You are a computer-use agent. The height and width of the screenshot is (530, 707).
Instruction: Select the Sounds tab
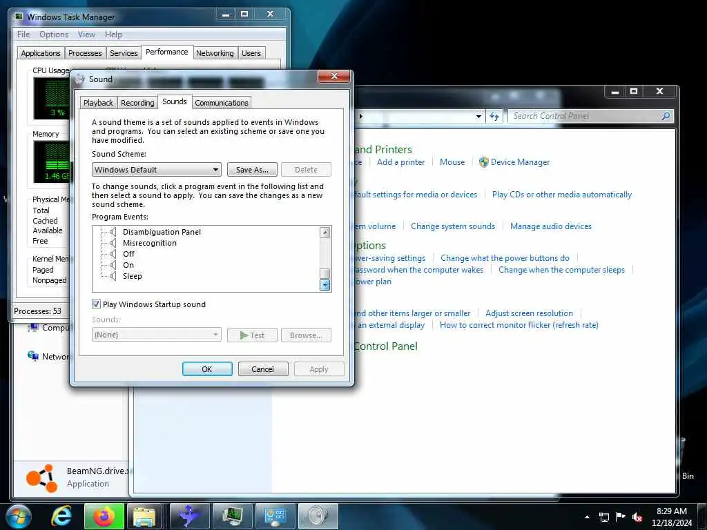tap(175, 101)
